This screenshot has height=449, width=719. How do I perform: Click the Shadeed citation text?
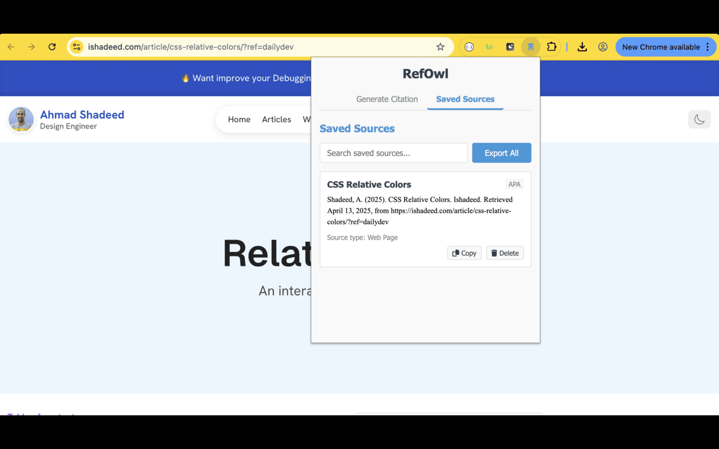click(x=420, y=210)
